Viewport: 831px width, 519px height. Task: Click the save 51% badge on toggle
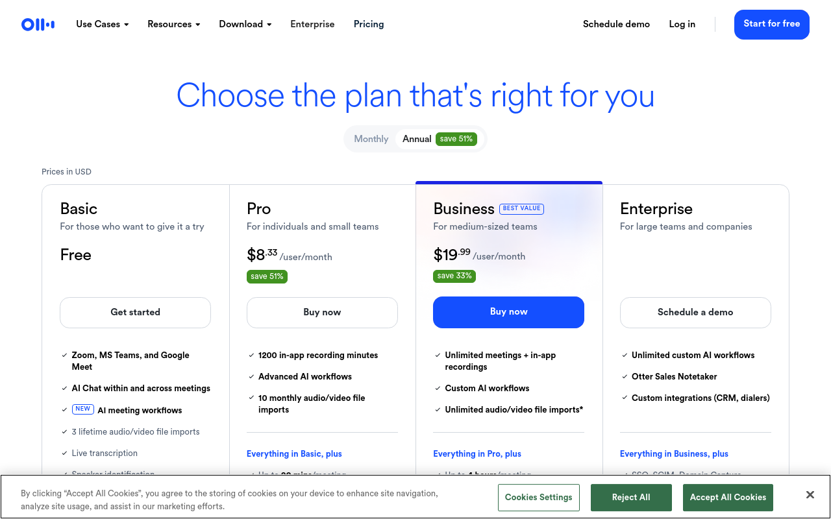[x=456, y=138]
